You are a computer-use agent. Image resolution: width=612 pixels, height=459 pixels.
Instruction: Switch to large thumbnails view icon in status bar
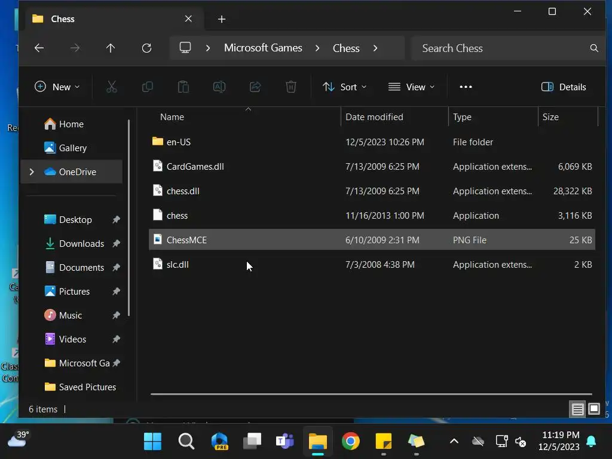pyautogui.click(x=594, y=409)
